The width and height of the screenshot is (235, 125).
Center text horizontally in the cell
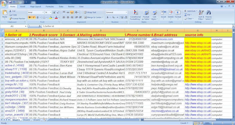[x=68, y=17]
